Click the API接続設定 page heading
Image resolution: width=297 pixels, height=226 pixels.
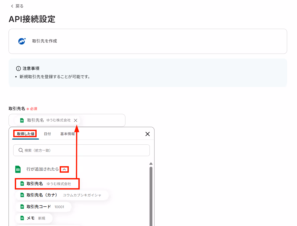[32, 19]
